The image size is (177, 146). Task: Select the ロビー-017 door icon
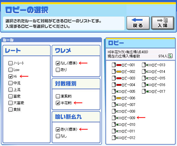(144, 91)
